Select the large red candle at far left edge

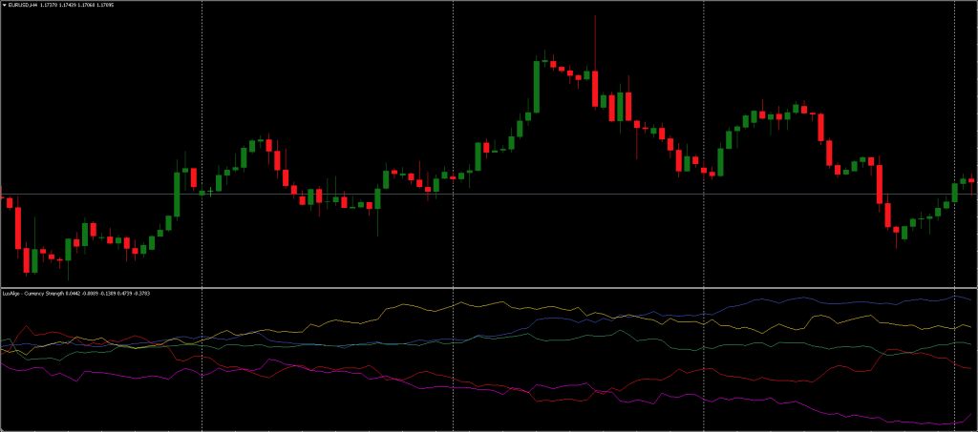pos(18,227)
